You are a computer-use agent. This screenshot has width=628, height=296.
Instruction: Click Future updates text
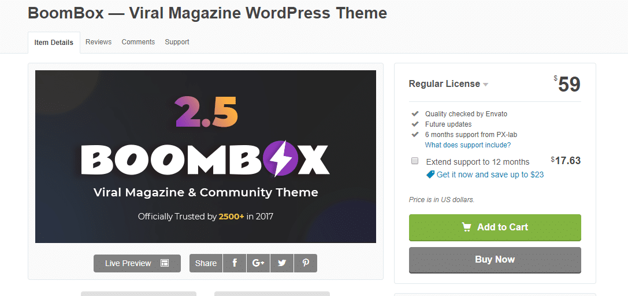click(x=448, y=124)
